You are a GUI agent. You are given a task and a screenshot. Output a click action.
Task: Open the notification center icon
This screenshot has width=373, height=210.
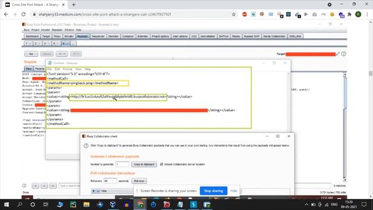pyautogui.click(x=364, y=205)
